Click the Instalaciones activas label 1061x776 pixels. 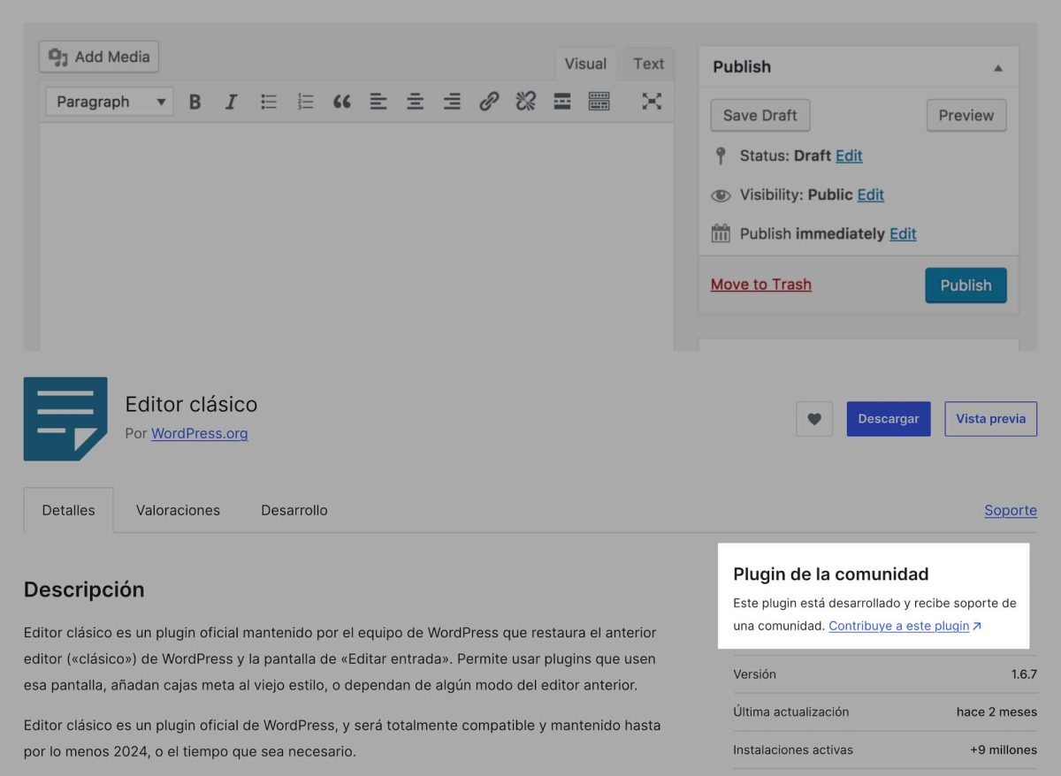793,749
